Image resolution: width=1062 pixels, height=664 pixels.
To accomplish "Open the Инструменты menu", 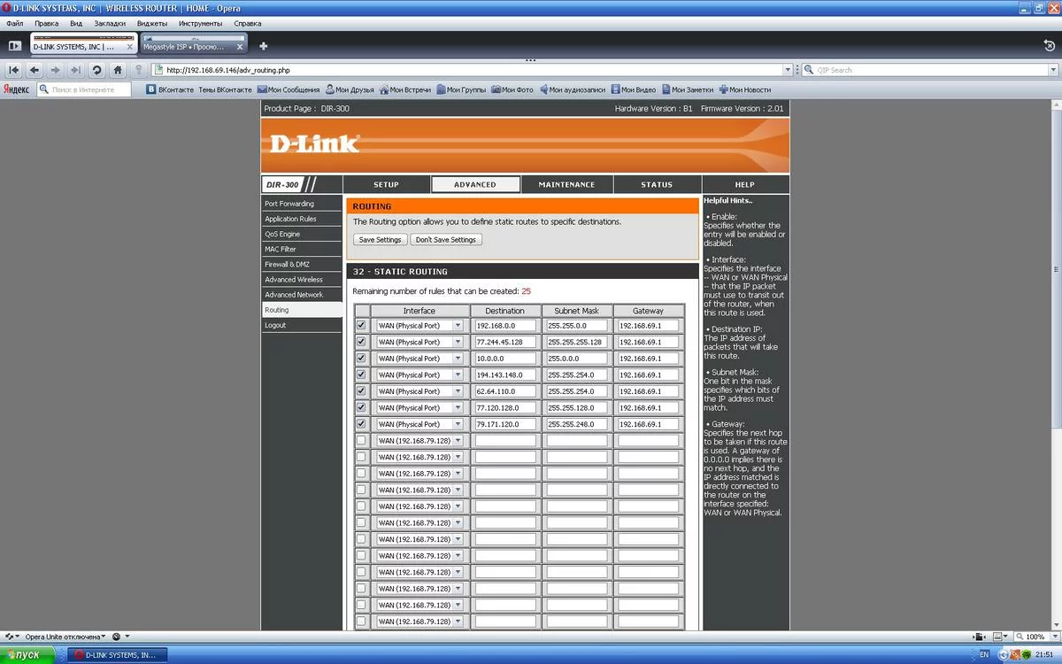I will click(x=200, y=23).
